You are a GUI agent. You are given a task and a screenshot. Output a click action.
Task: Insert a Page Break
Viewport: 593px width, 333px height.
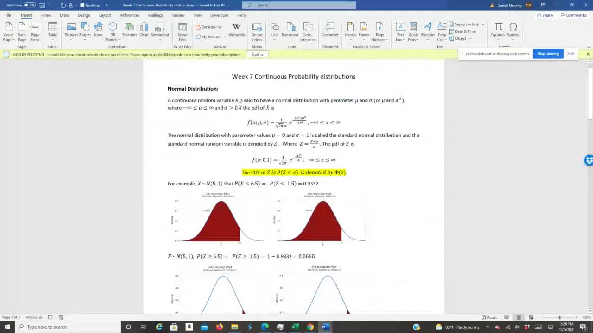(x=35, y=31)
